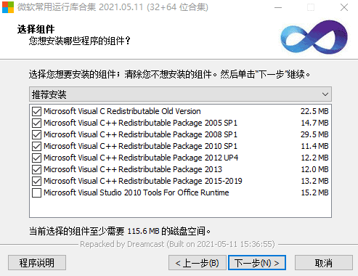This screenshot has width=358, height=276.
Task: Click the dropdown arrow of the install type combo box
Action: click(x=325, y=94)
